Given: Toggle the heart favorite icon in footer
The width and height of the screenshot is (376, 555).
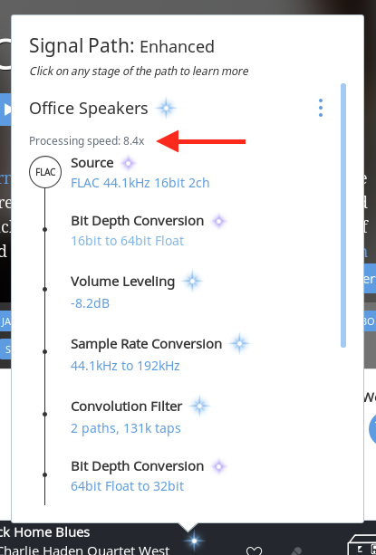Looking at the screenshot, I should 254,550.
